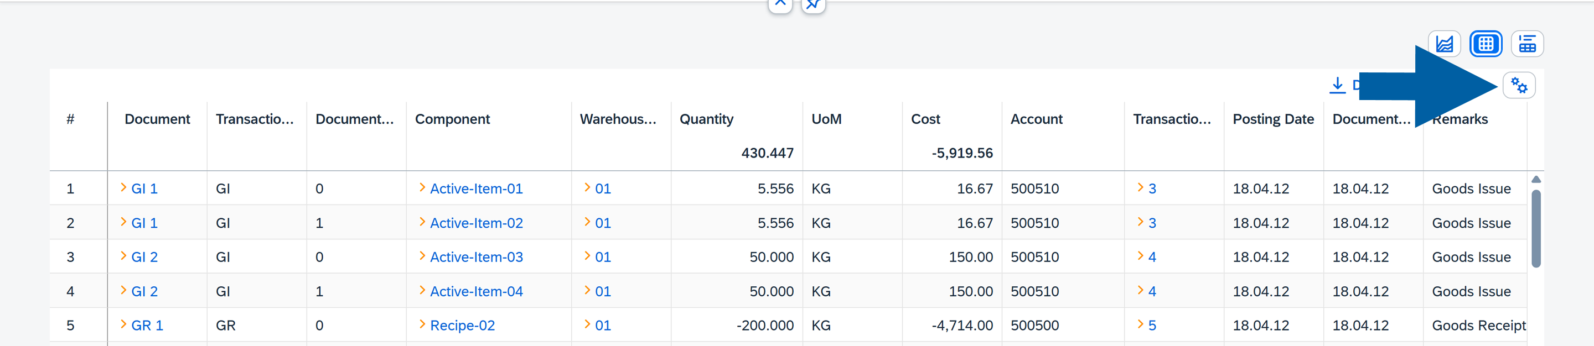This screenshot has height=346, width=1594.
Task: Open transaction number 5 link
Action: (x=1152, y=325)
